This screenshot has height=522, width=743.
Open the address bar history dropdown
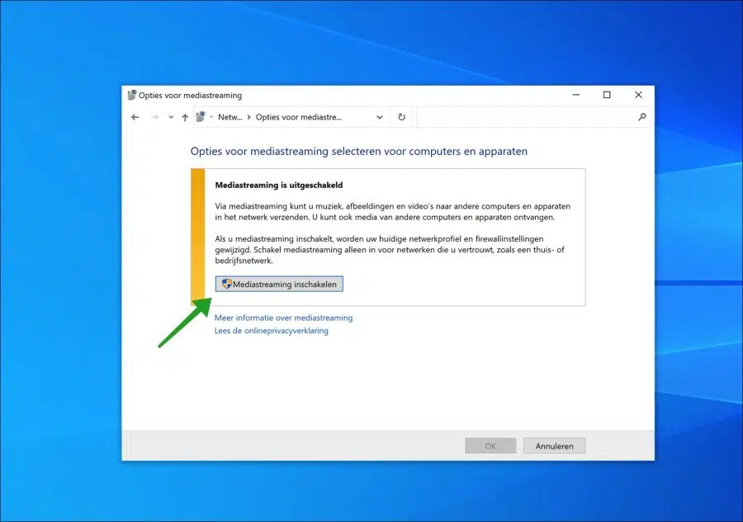380,117
